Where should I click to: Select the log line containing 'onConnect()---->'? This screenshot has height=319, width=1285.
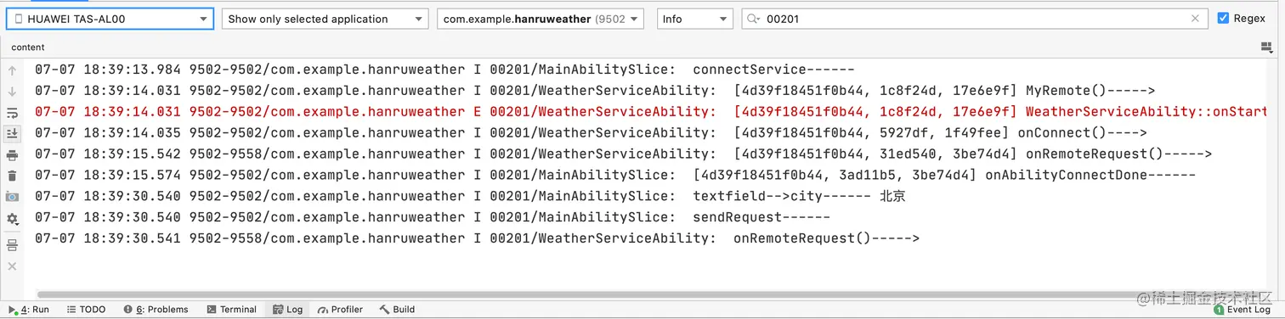coord(592,133)
